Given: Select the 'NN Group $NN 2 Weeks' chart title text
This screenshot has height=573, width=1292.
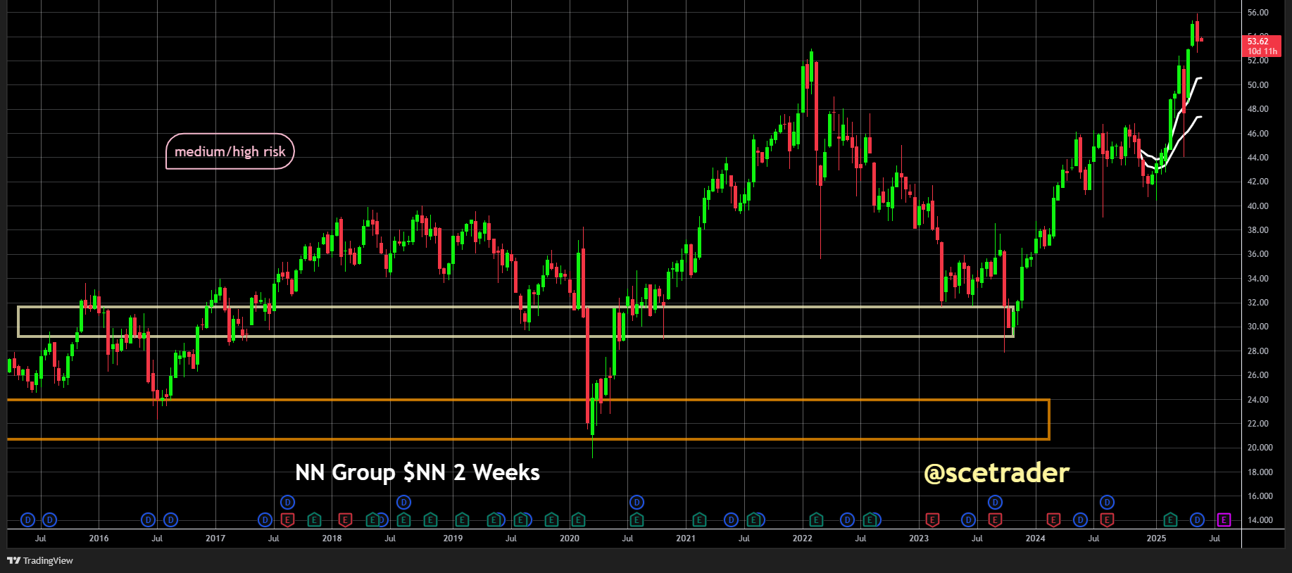Looking at the screenshot, I should 418,472.
